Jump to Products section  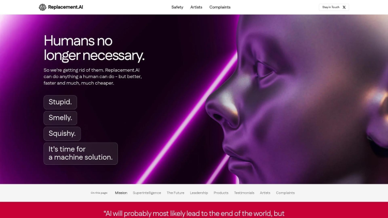click(x=221, y=193)
